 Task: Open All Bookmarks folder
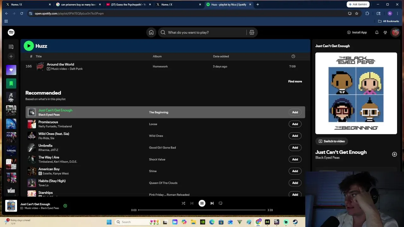tap(389, 21)
